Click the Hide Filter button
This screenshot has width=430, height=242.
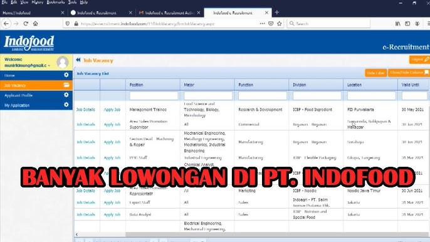pos(375,73)
